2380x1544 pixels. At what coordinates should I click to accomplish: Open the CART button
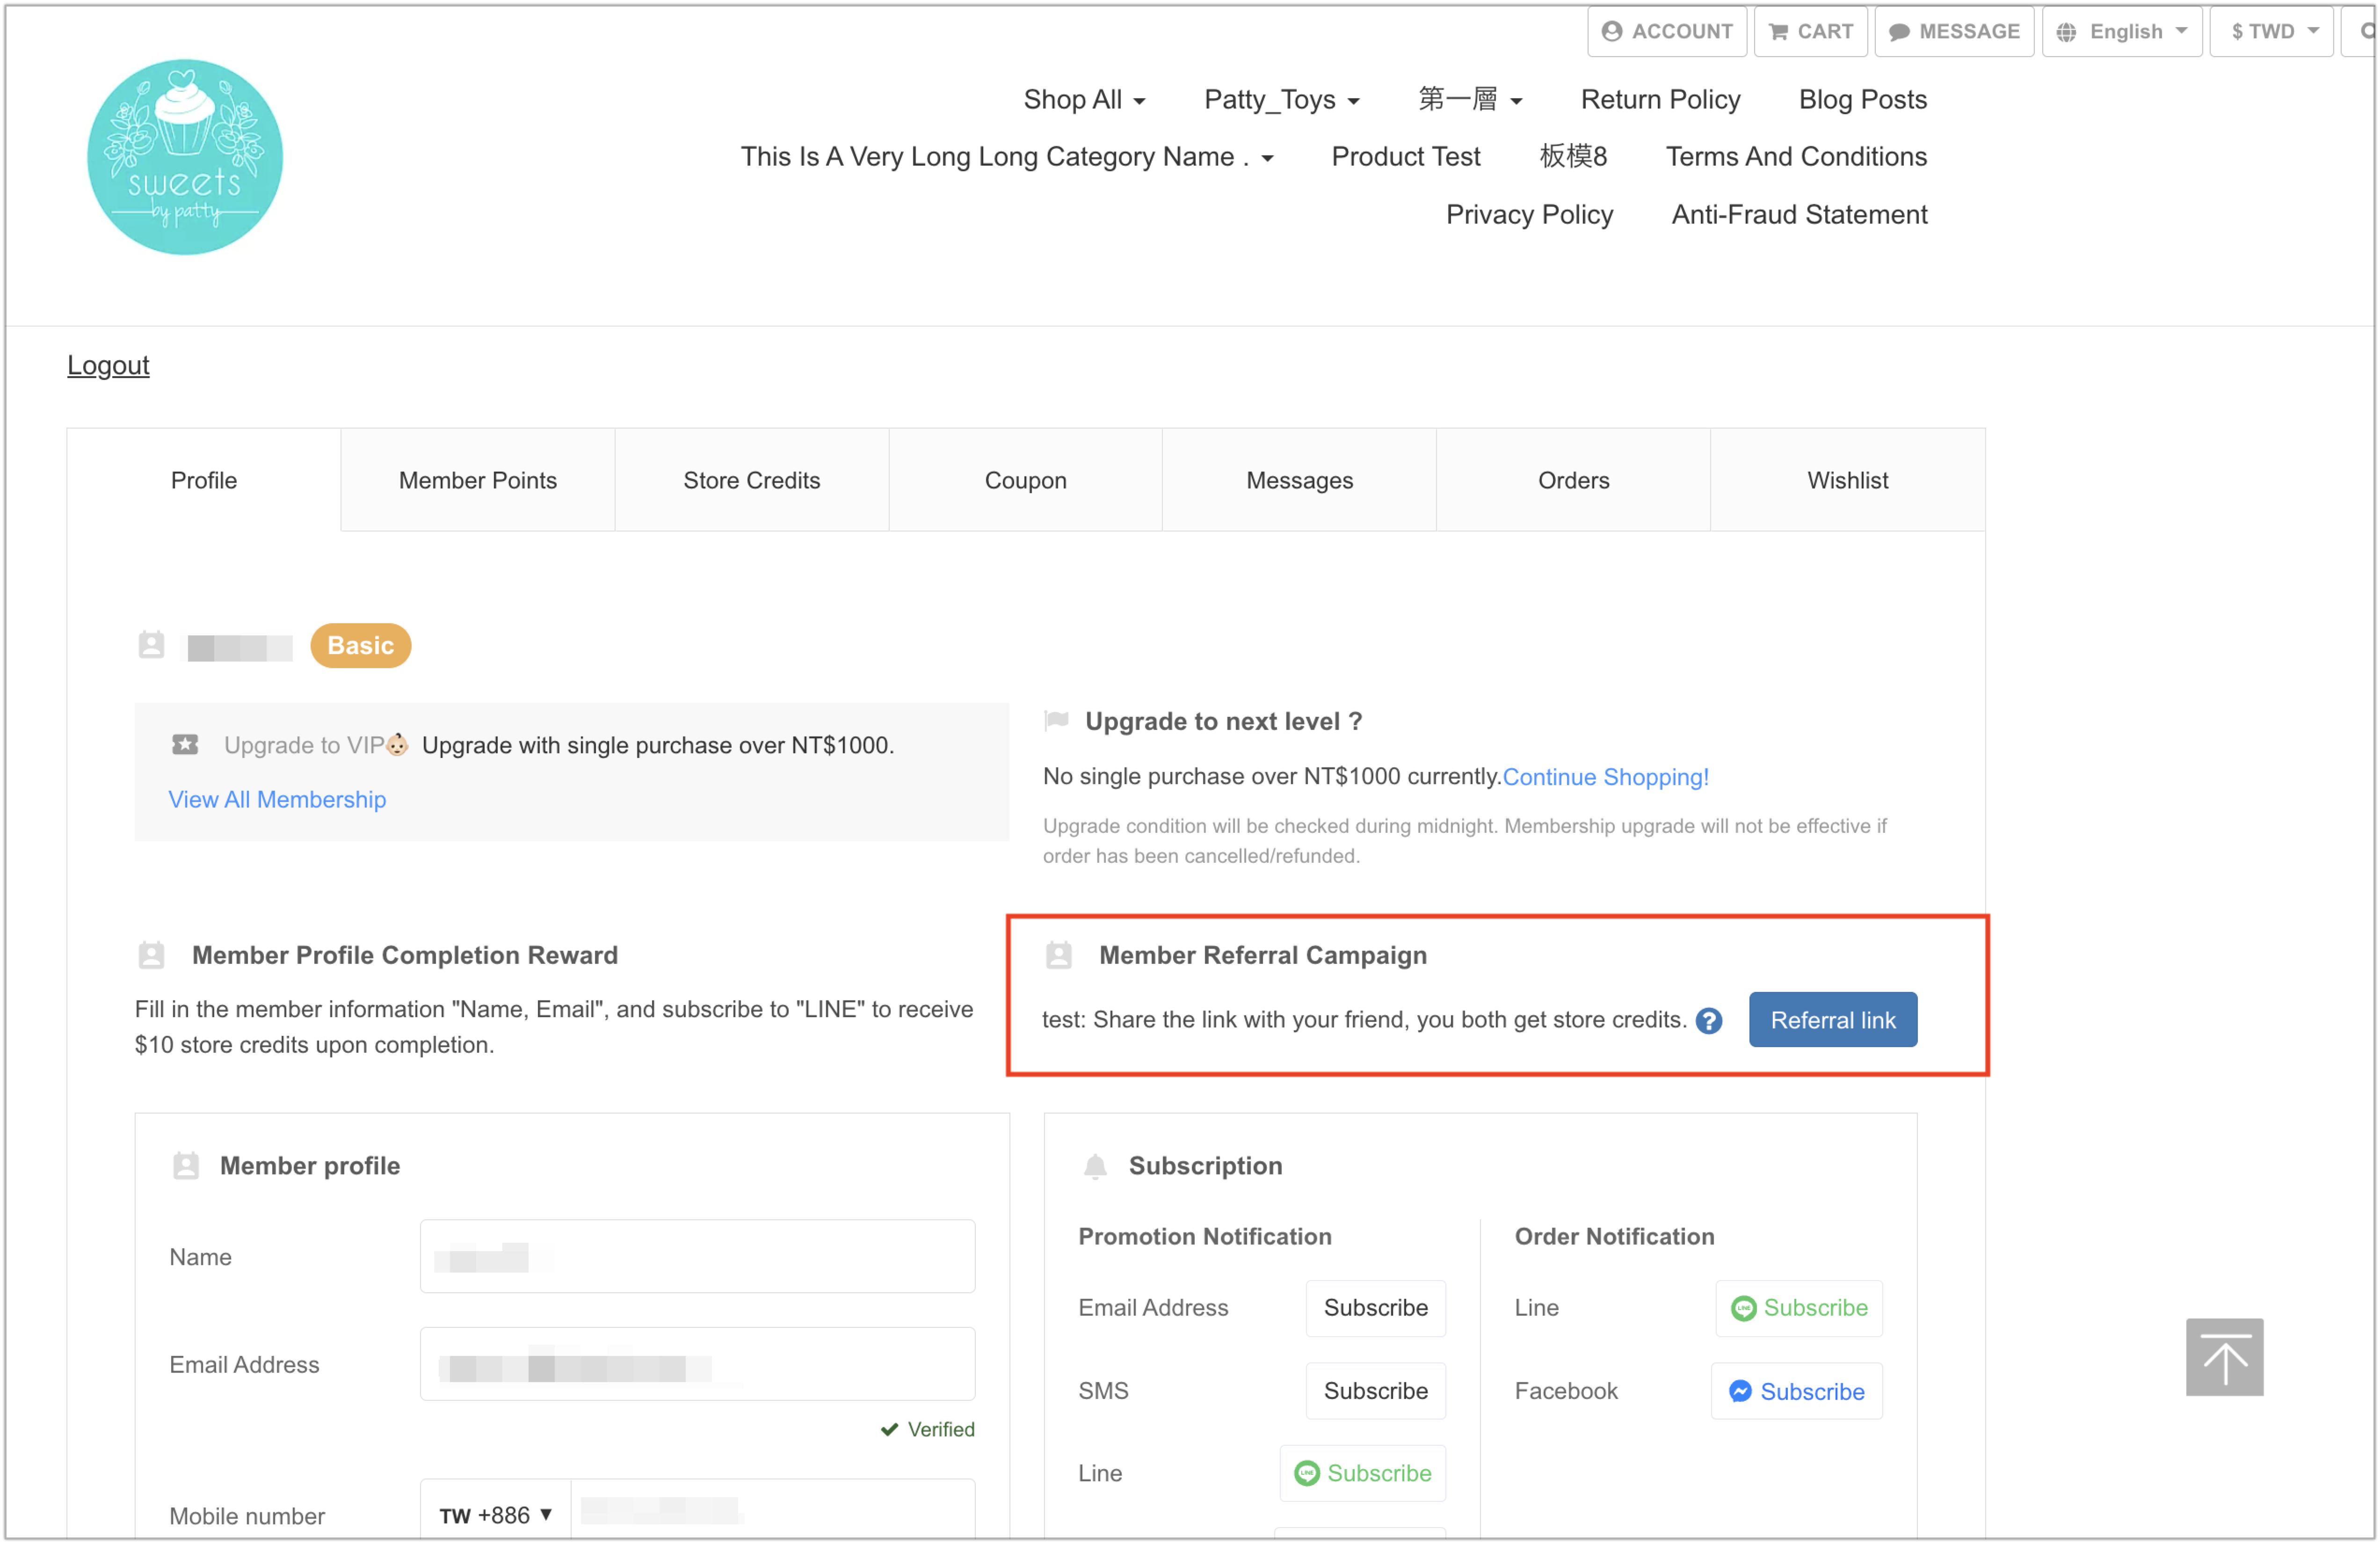tap(1811, 31)
